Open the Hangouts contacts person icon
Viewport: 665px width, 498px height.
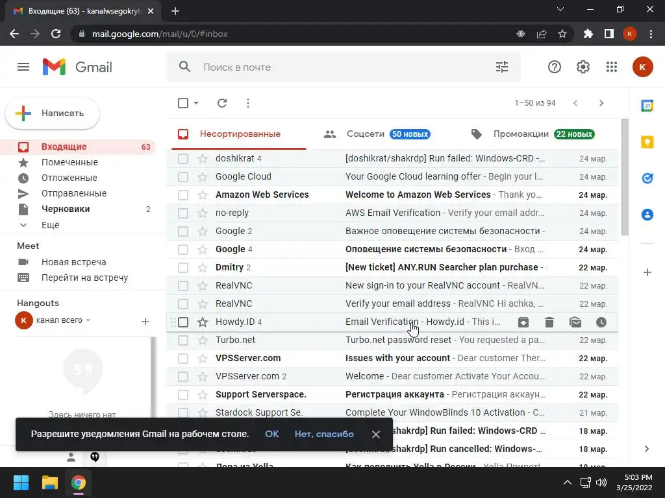pos(71,457)
